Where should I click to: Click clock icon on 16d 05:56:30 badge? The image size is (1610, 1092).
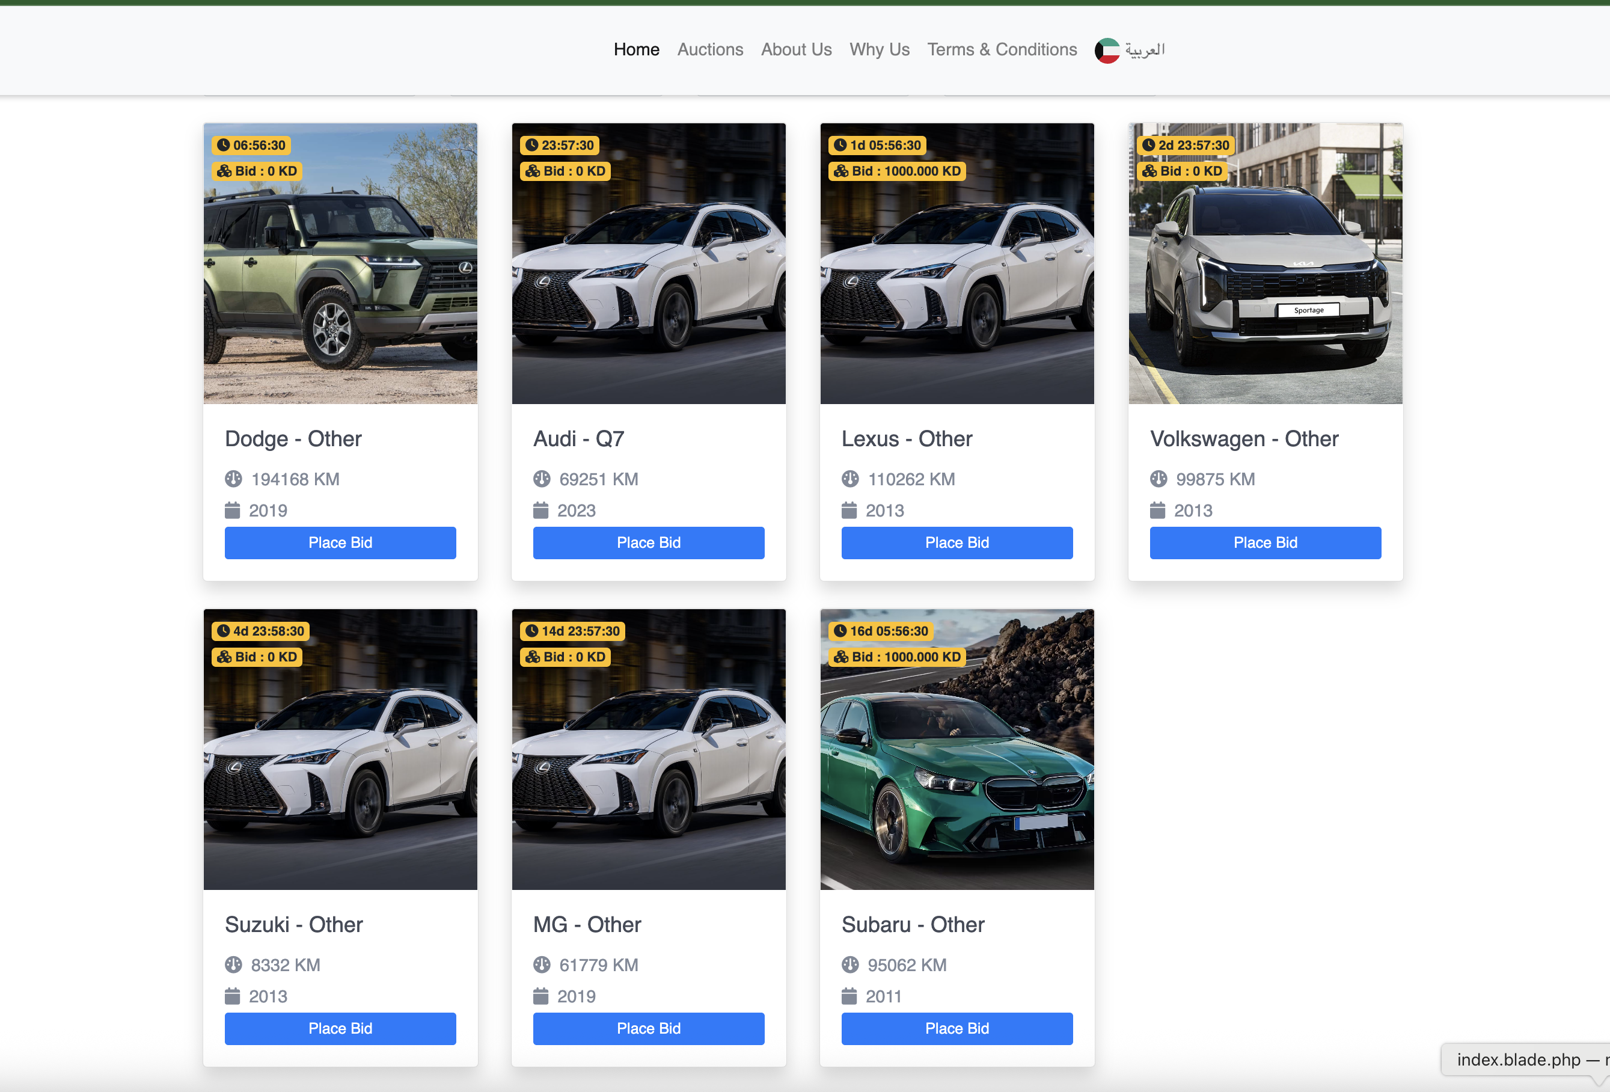tap(840, 631)
